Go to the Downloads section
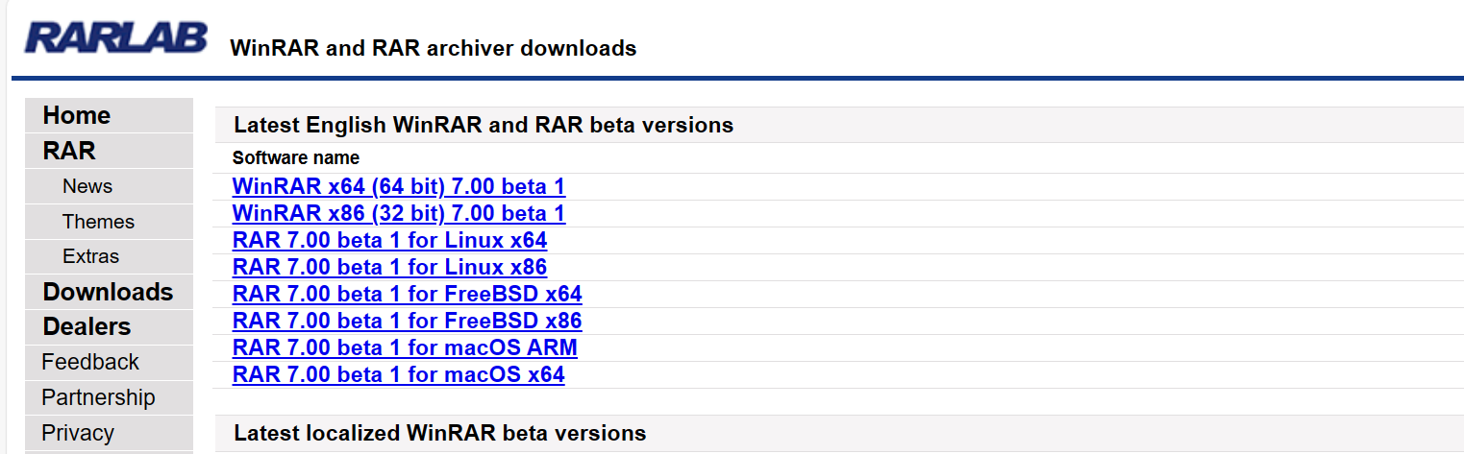1464x454 pixels. (108, 292)
